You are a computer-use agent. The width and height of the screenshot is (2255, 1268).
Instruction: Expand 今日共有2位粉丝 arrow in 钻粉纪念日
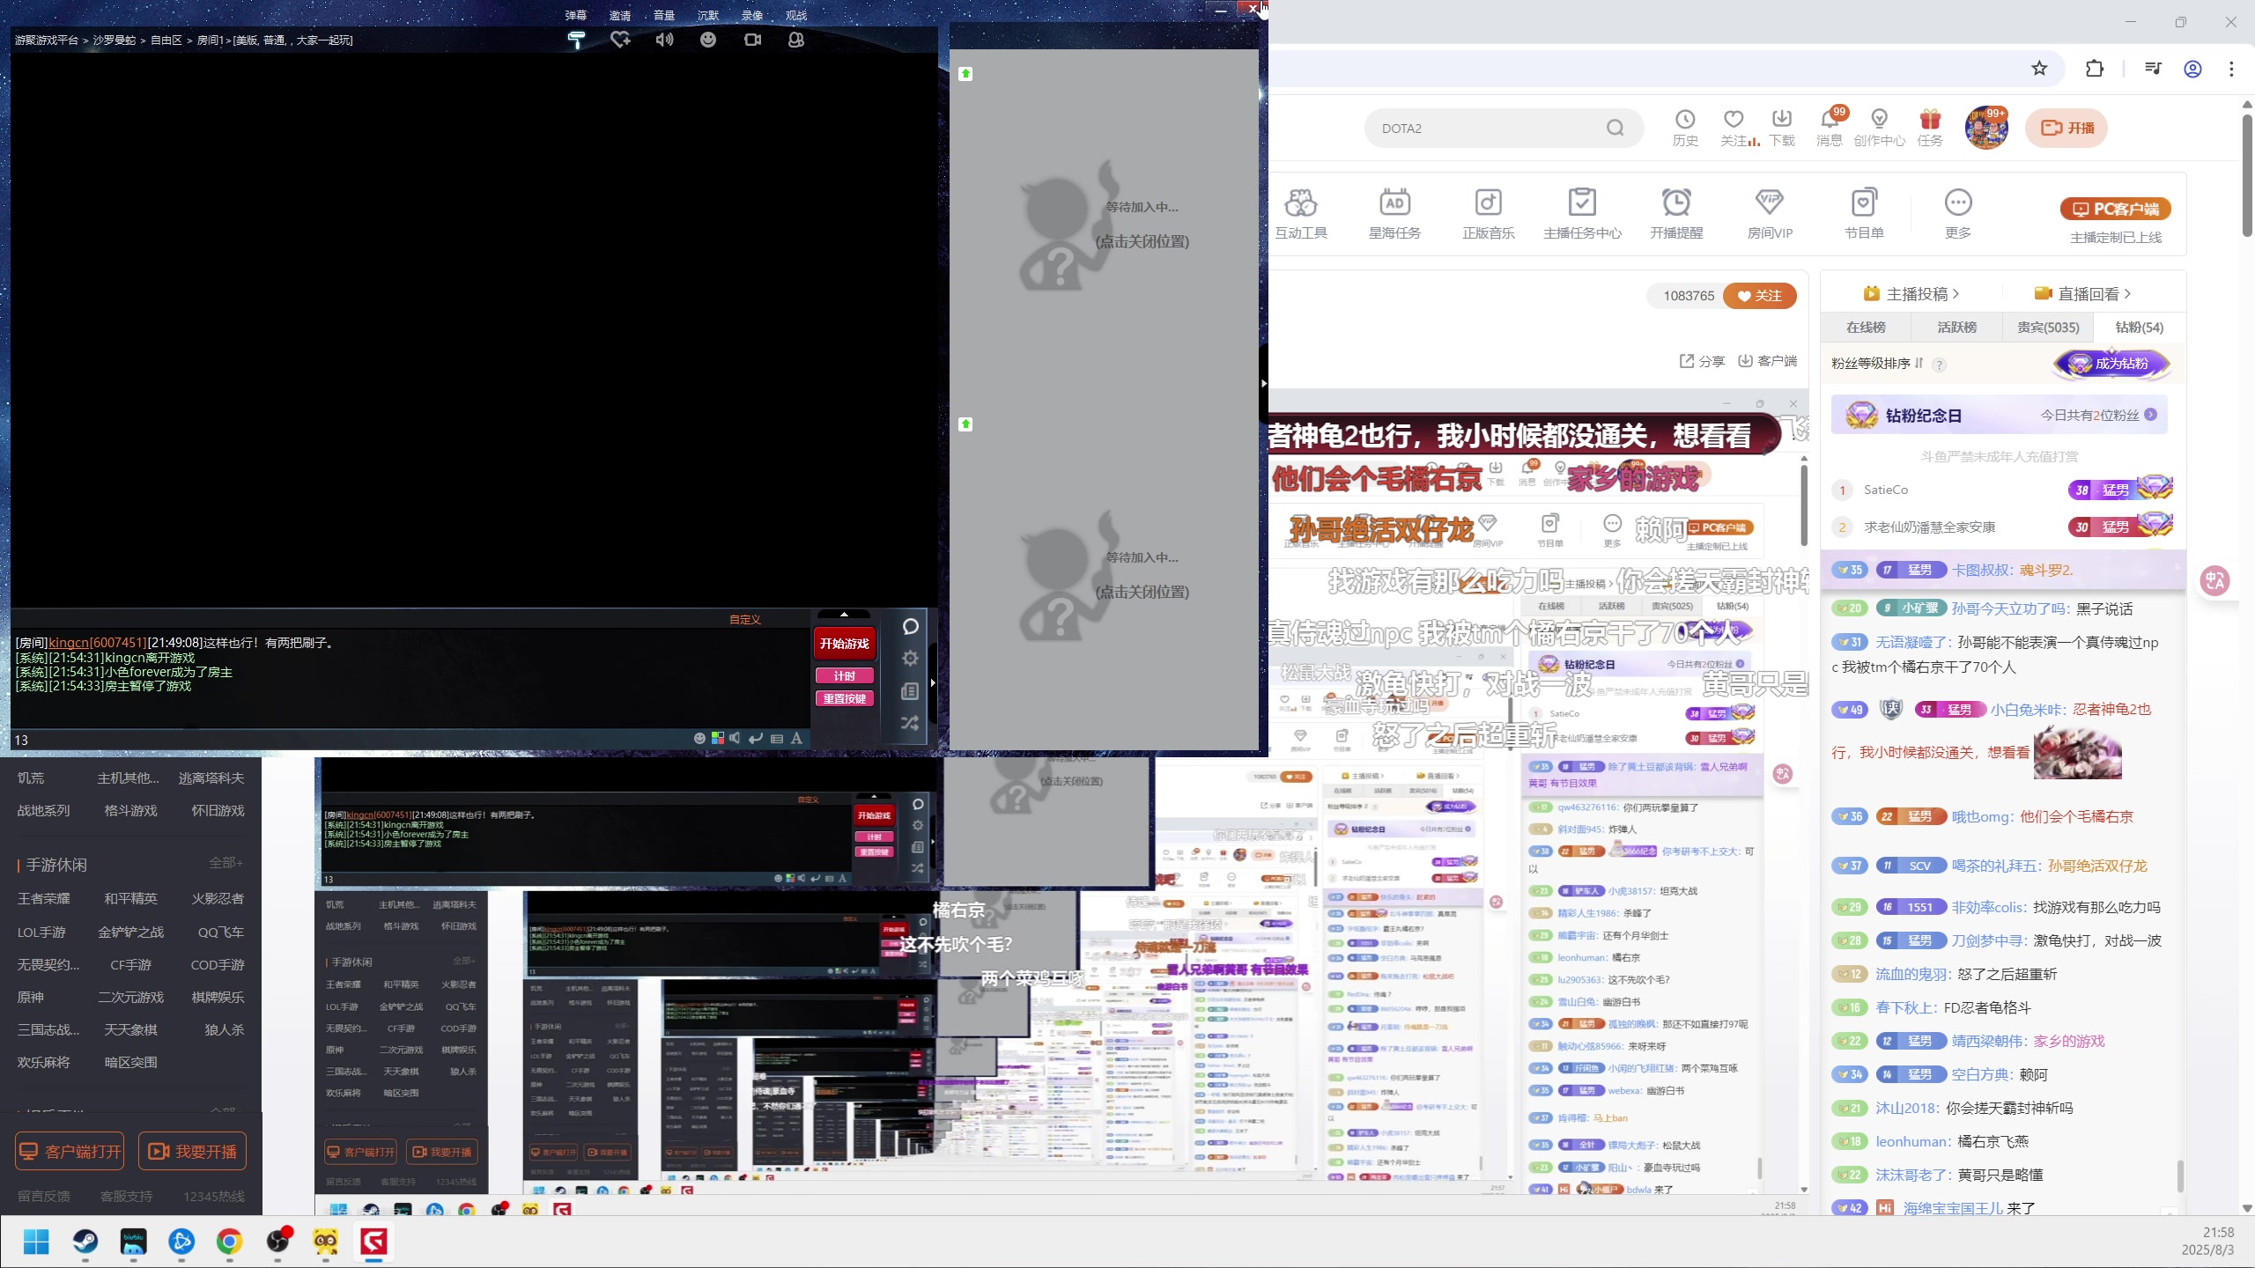click(x=2151, y=416)
